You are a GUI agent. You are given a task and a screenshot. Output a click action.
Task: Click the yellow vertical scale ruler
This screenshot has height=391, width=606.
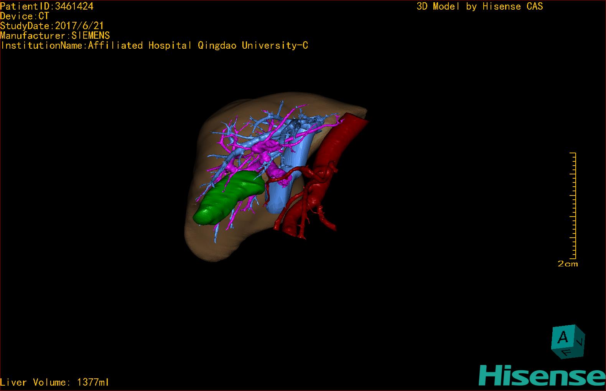pos(574,205)
